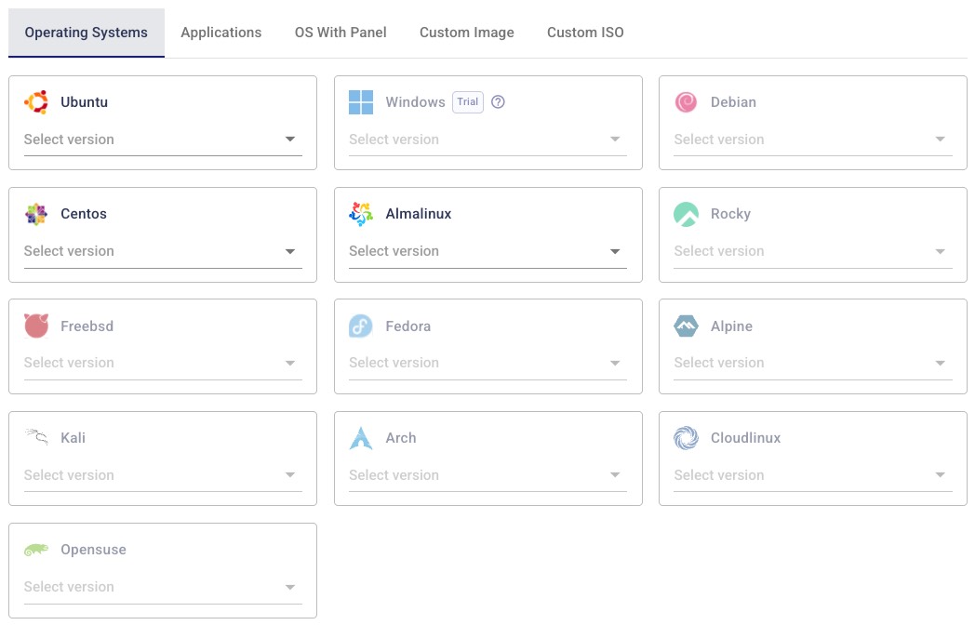Open the Custom Image tab
This screenshot has height=625, width=975.
click(467, 33)
